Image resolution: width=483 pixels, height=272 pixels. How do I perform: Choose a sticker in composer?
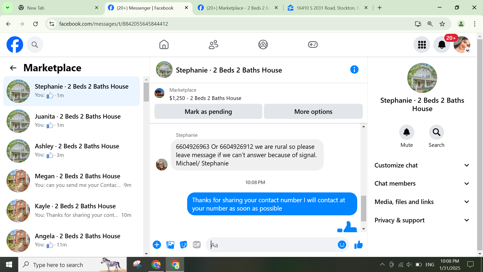pyautogui.click(x=184, y=245)
